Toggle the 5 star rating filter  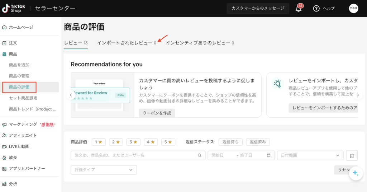point(168,142)
